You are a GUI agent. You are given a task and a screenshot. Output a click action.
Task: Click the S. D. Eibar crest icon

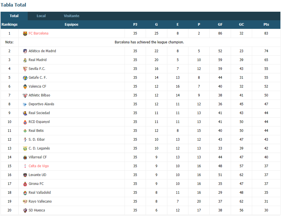pos(25,140)
